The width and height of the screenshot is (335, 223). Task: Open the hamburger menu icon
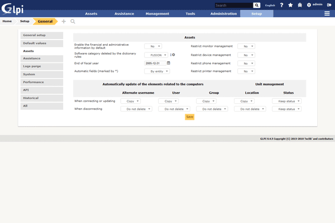click(x=327, y=13)
